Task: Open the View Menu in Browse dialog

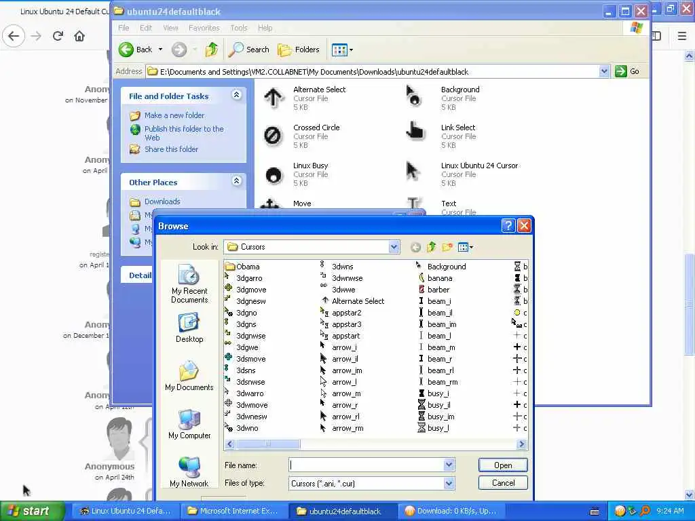Action: click(465, 247)
